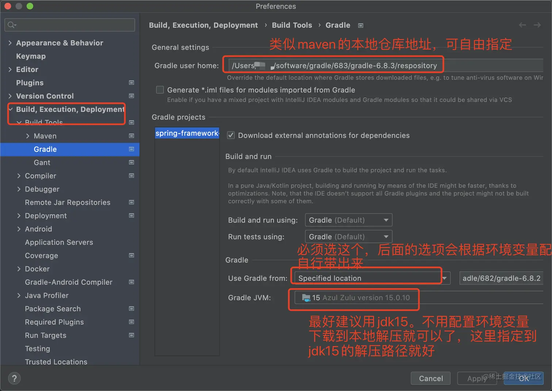Image resolution: width=552 pixels, height=391 pixels.
Task: Click the Gradle location path field
Action: coord(501,278)
